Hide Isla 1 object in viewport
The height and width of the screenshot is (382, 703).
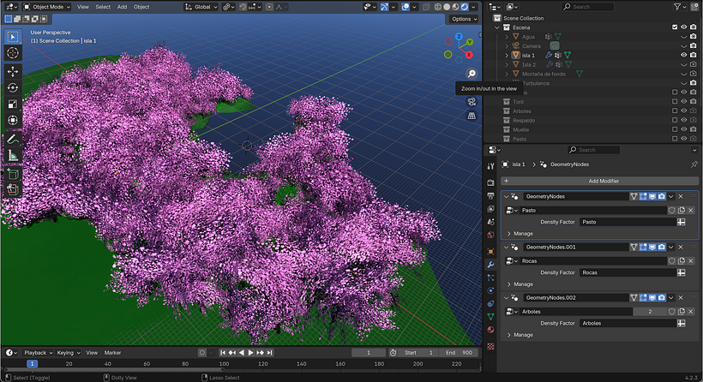(x=684, y=55)
